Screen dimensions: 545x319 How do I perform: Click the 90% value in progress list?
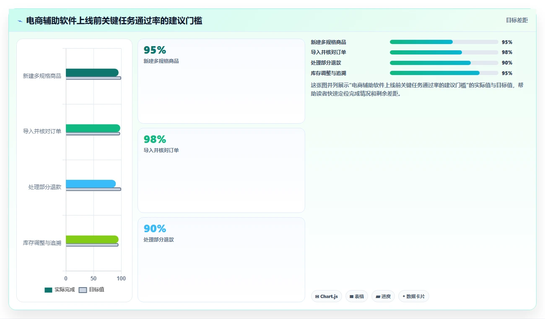coord(507,63)
